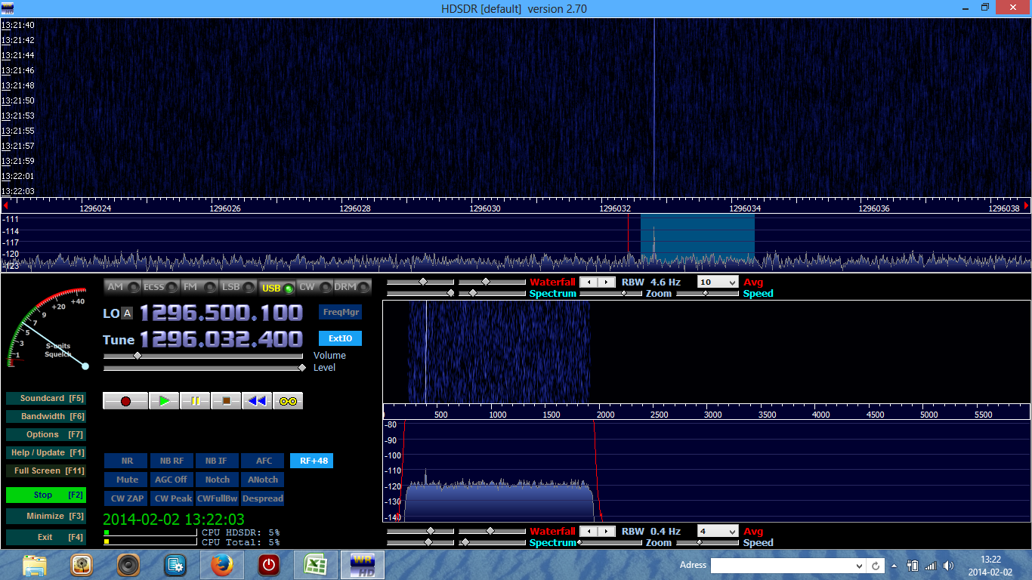The image size is (1032, 580).
Task: Toggle RF+48 gain button
Action: coord(311,461)
